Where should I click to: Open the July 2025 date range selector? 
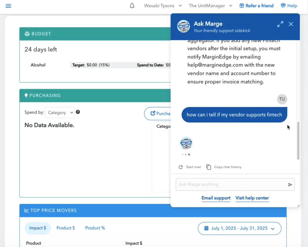[x=239, y=228]
